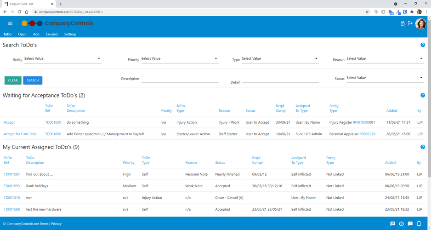Expand the Reason dropdown
This screenshot has height=230, width=431.
tap(385, 58)
